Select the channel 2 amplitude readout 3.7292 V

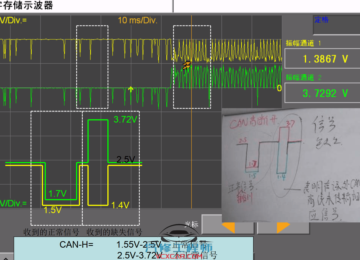click(325, 93)
